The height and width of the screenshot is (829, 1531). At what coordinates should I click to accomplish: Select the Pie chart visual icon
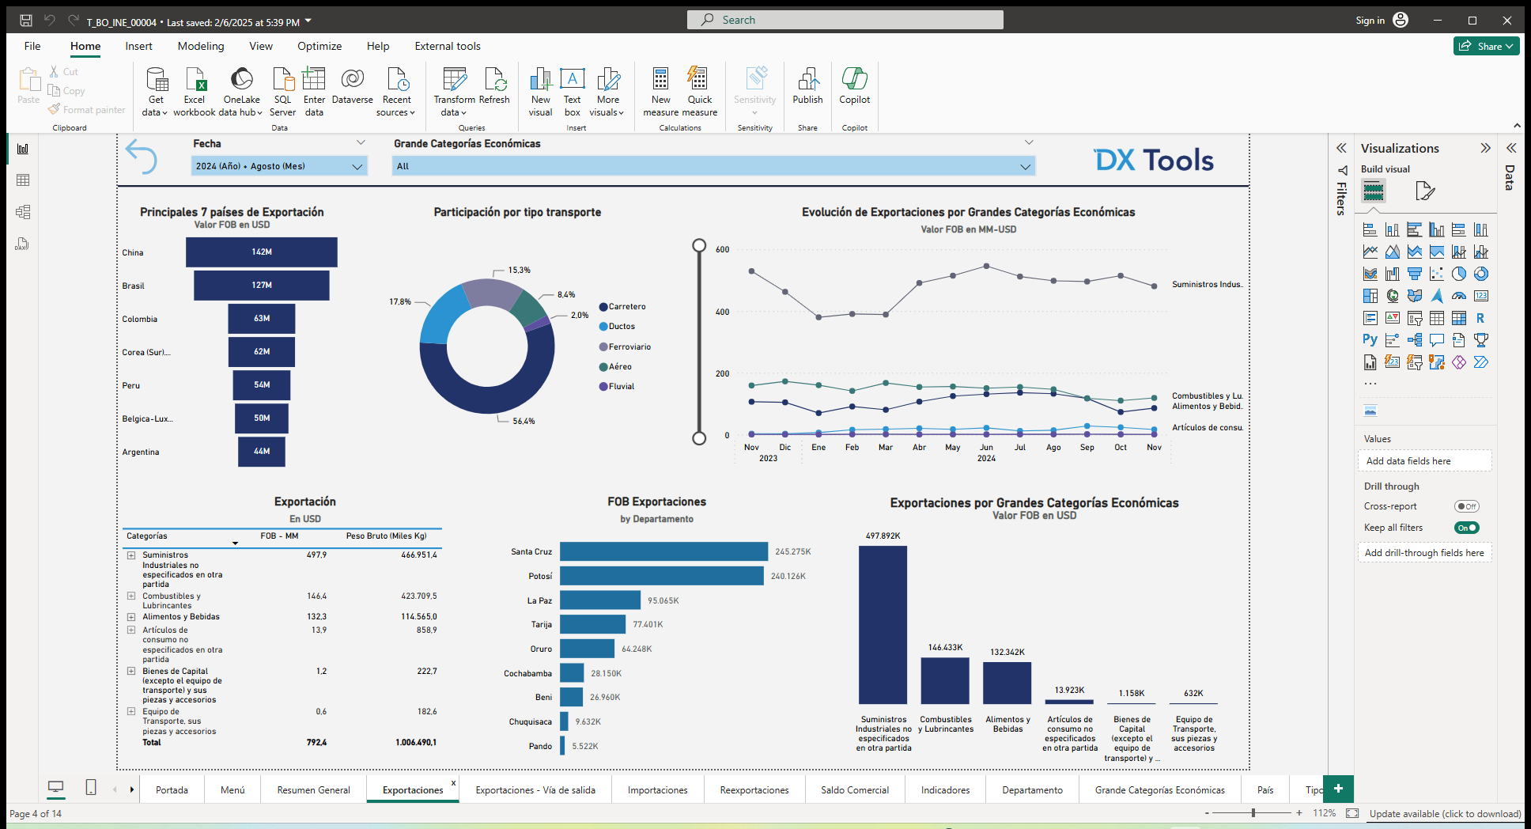(x=1459, y=274)
